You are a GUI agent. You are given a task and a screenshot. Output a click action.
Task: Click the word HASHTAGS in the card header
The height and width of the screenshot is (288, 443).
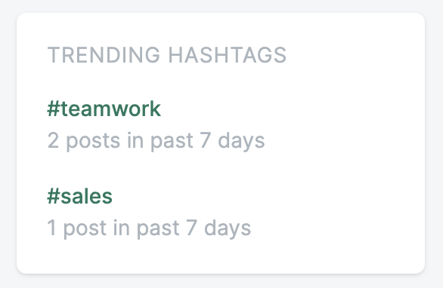pos(228,55)
